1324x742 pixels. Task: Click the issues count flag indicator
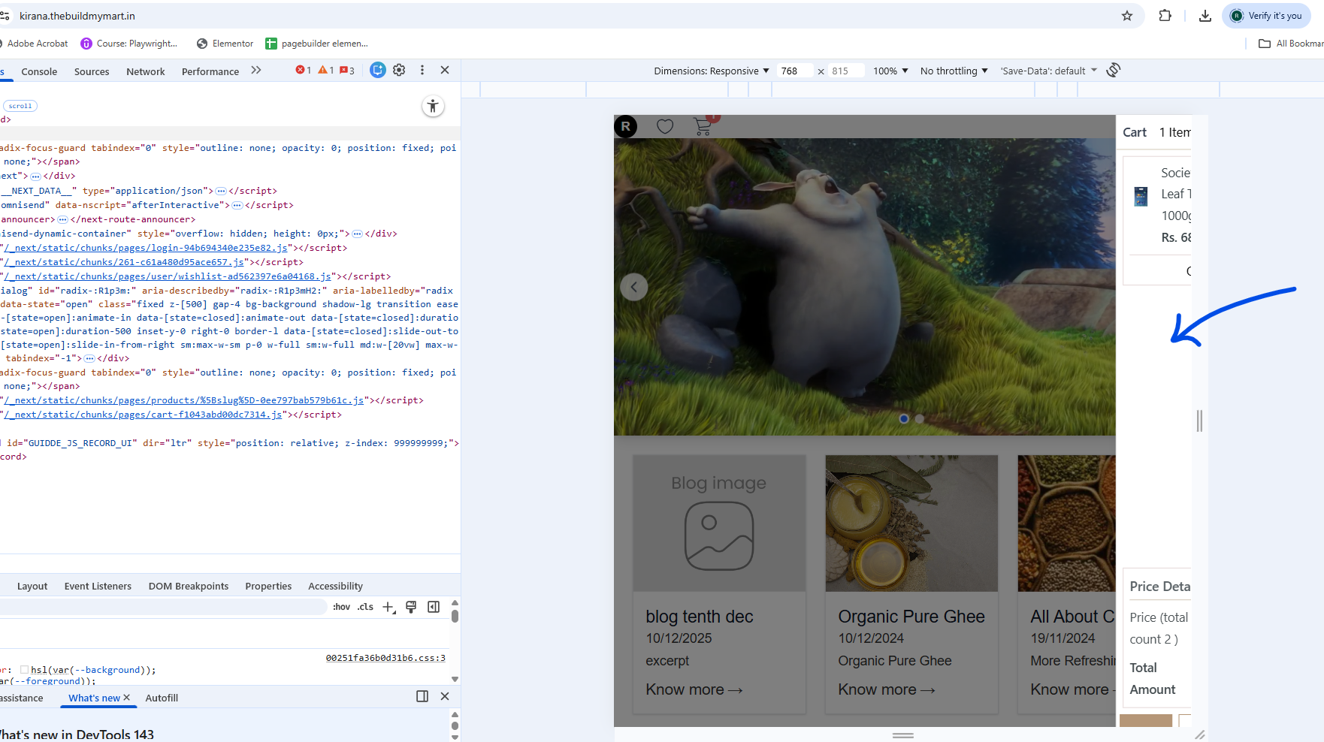347,70
